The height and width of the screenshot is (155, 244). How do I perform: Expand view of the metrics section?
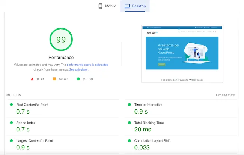(x=225, y=95)
